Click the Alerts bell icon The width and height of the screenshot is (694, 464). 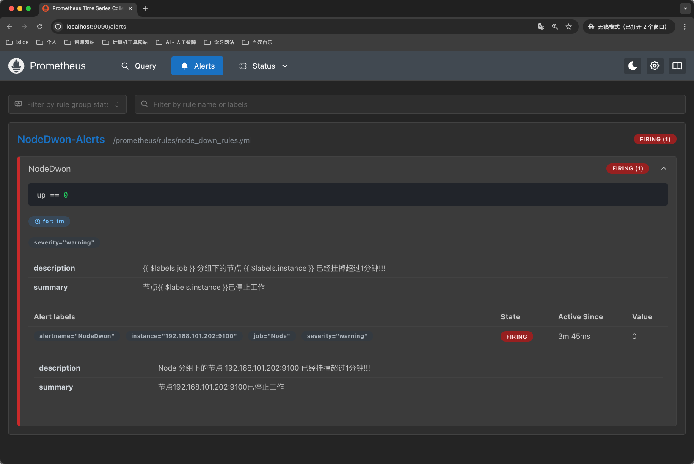184,66
